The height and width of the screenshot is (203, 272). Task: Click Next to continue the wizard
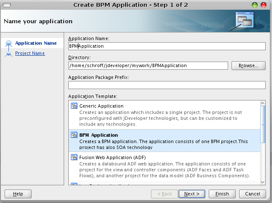tap(192, 194)
